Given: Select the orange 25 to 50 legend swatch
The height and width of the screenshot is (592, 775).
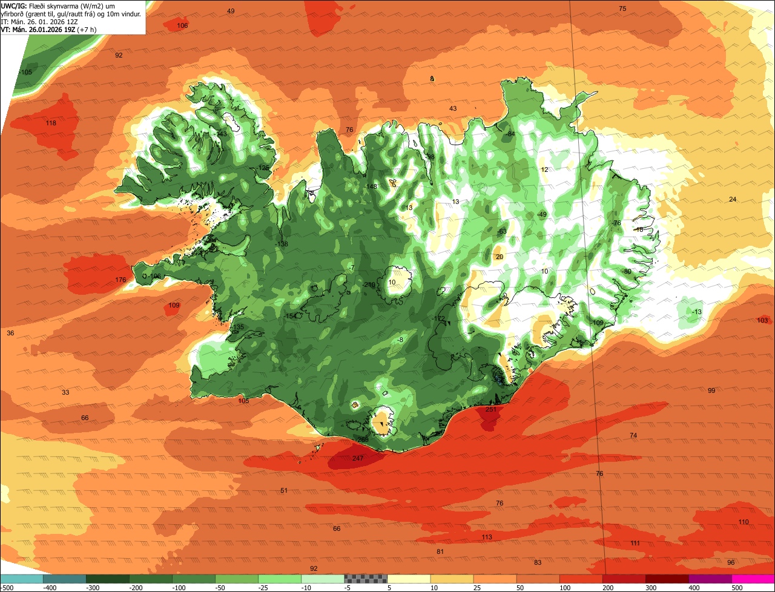Looking at the screenshot, I should pos(495,579).
